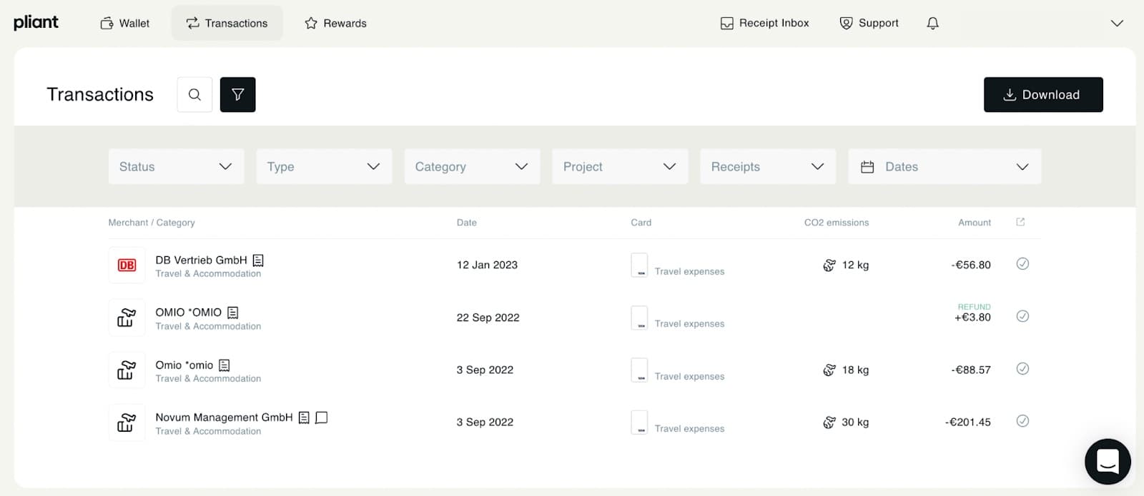Switch to the Rewards tab
The width and height of the screenshot is (1144, 496).
pyautogui.click(x=335, y=24)
